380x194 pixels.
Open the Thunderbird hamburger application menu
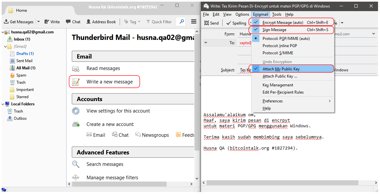194,22
